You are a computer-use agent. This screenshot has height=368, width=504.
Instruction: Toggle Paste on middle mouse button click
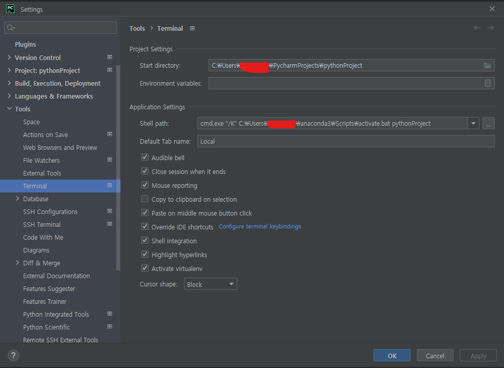point(145,212)
